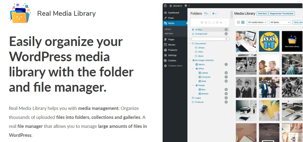This screenshot has height=142, width=303.
Task: Select My image collection label
Action: [205, 60]
